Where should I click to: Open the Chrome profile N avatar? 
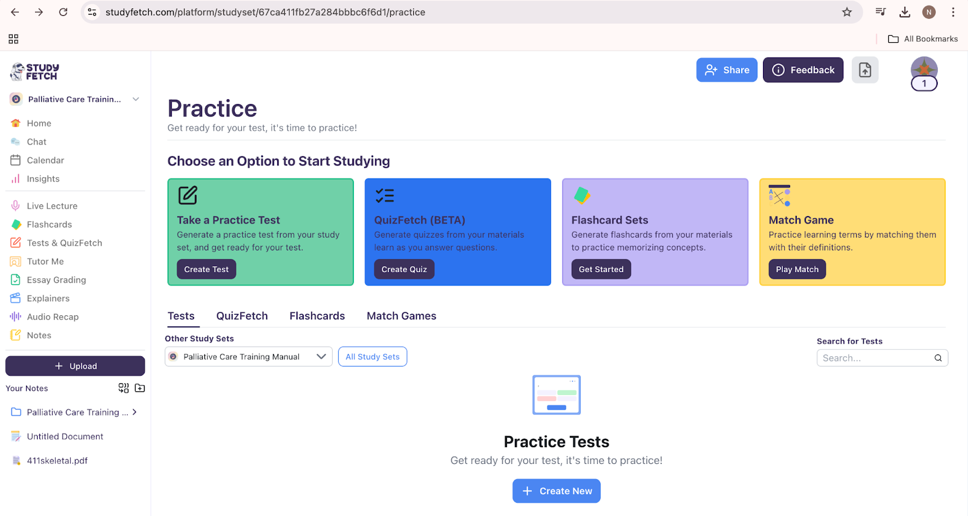[x=929, y=12]
